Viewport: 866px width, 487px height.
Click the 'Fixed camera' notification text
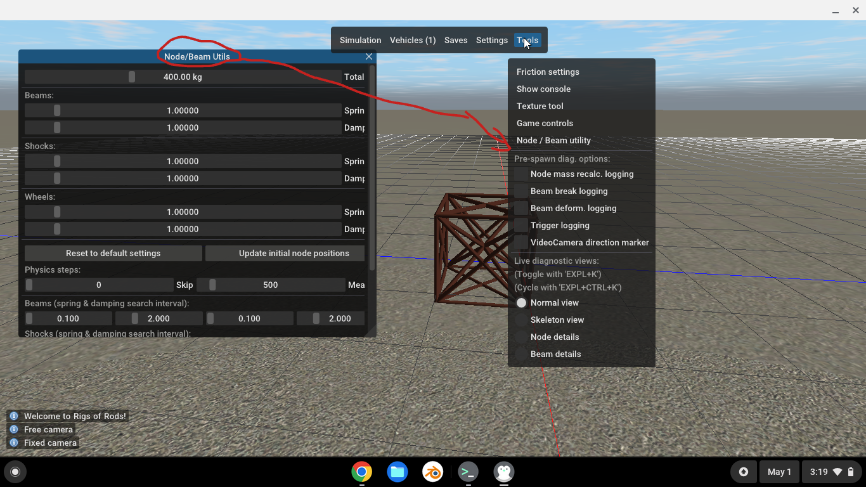tap(50, 443)
